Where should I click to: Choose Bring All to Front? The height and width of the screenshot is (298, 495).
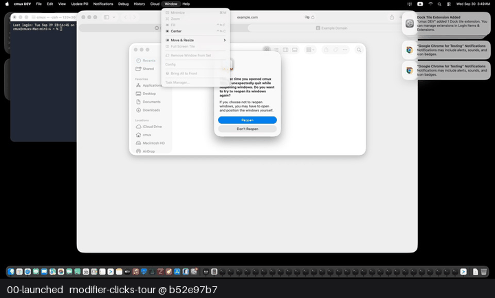[196, 74]
